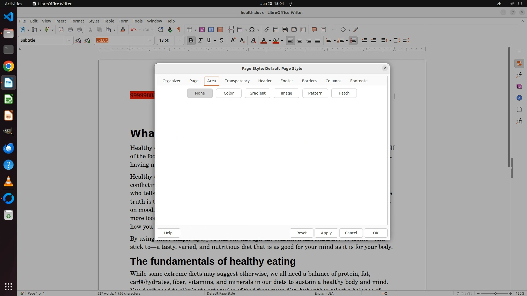Image resolution: width=527 pixels, height=296 pixels.
Task: Click the Clone Formatting paintbrush icon
Action: coord(123,30)
